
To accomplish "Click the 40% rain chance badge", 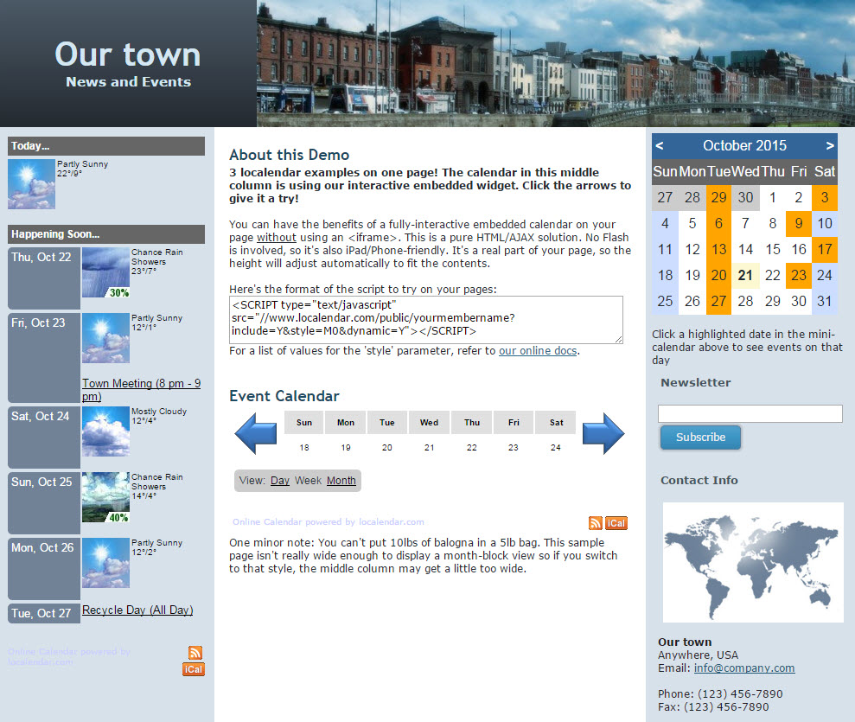I will [x=119, y=518].
